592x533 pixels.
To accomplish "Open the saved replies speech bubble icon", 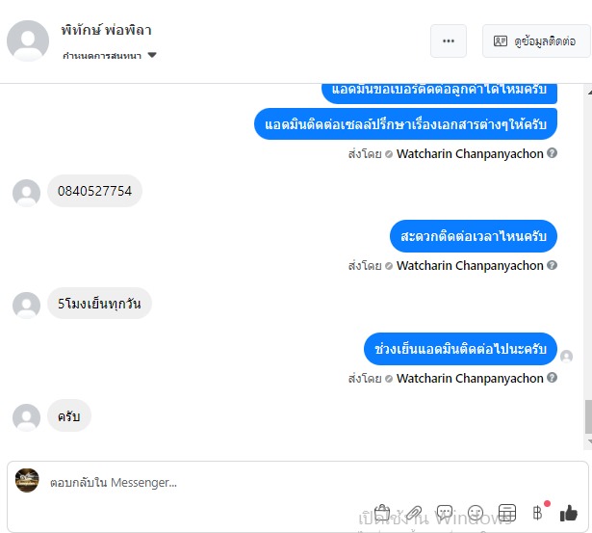I will [445, 514].
